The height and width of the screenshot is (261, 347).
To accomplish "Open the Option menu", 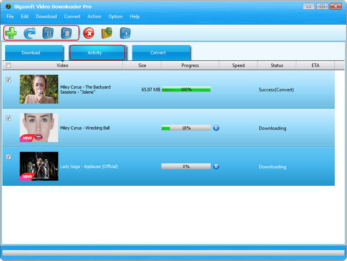I will click(116, 16).
